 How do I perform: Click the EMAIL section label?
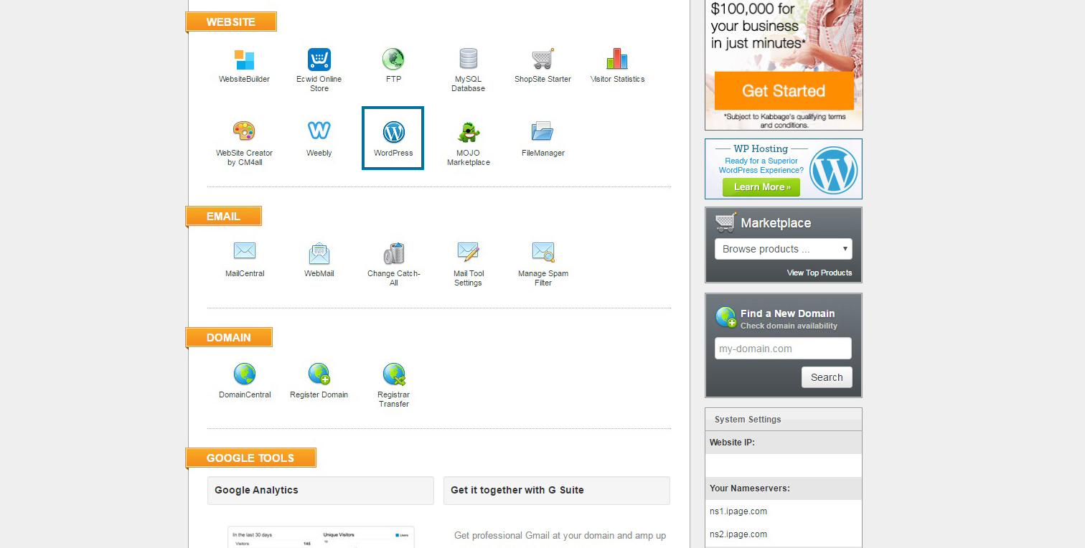pyautogui.click(x=223, y=217)
